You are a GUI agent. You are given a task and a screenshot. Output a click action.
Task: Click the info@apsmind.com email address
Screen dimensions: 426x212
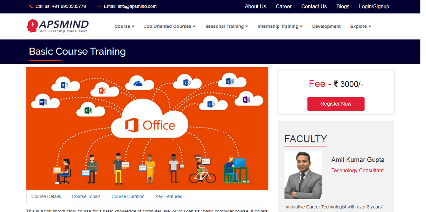137,6
